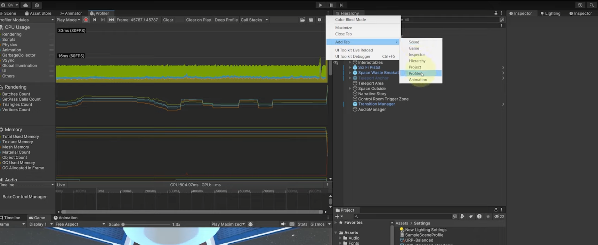
Task: Switch to the Lighting tab
Action: coord(550,13)
